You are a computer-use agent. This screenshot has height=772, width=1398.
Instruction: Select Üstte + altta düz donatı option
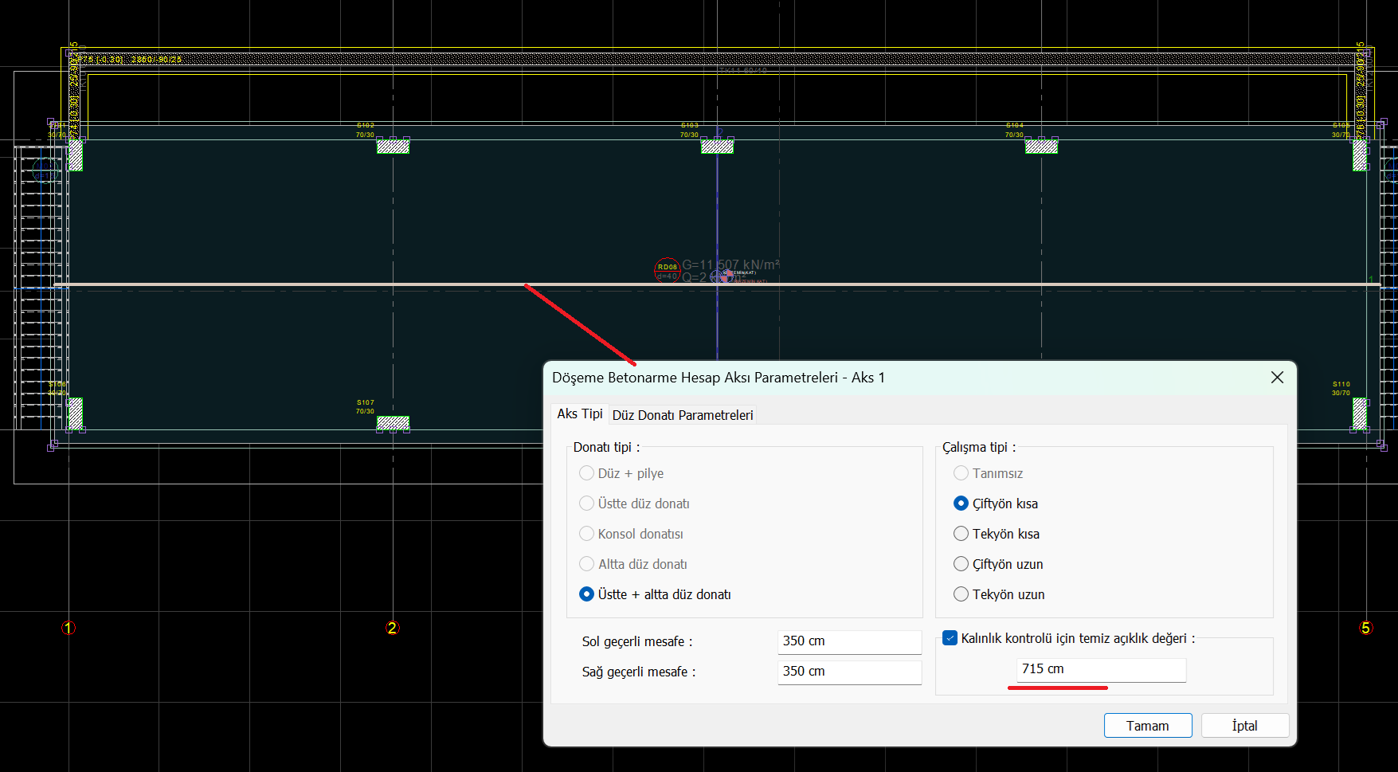point(587,594)
